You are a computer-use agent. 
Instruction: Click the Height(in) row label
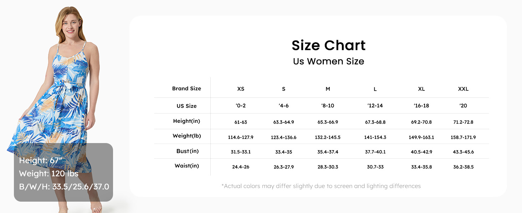click(x=186, y=121)
